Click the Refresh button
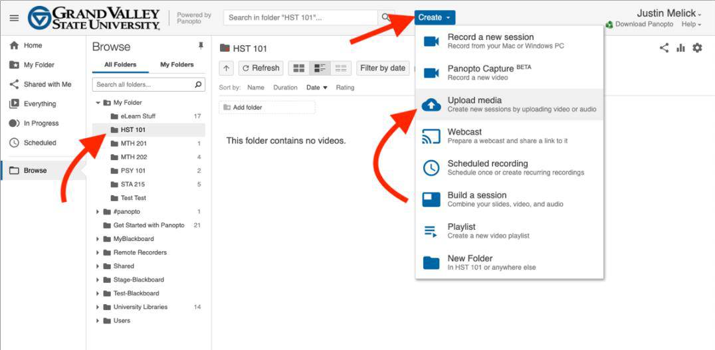The width and height of the screenshot is (715, 350). click(x=260, y=68)
